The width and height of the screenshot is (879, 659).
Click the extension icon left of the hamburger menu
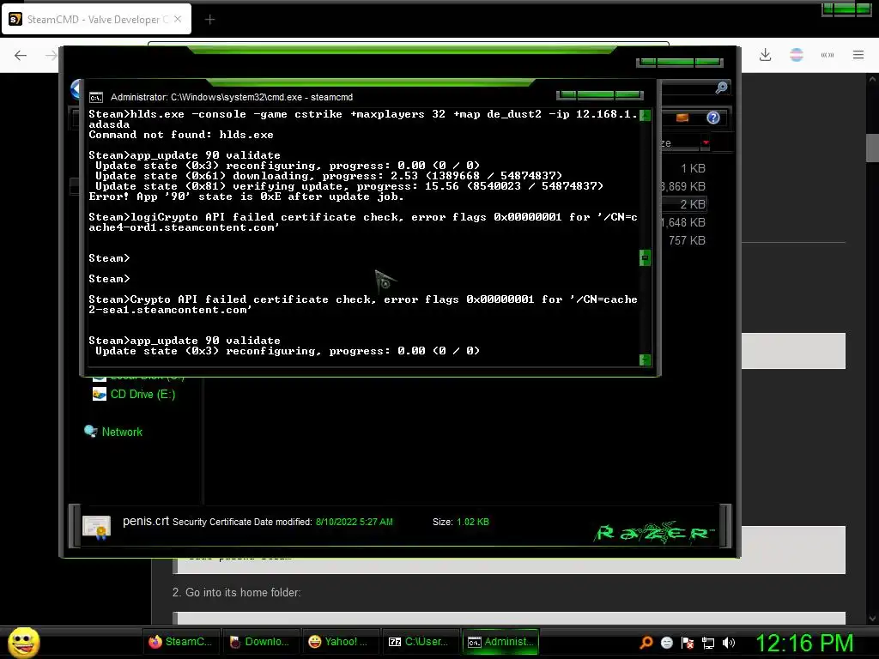pos(827,55)
